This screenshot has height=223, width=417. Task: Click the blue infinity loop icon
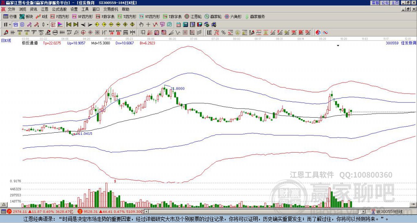[x=325, y=33]
